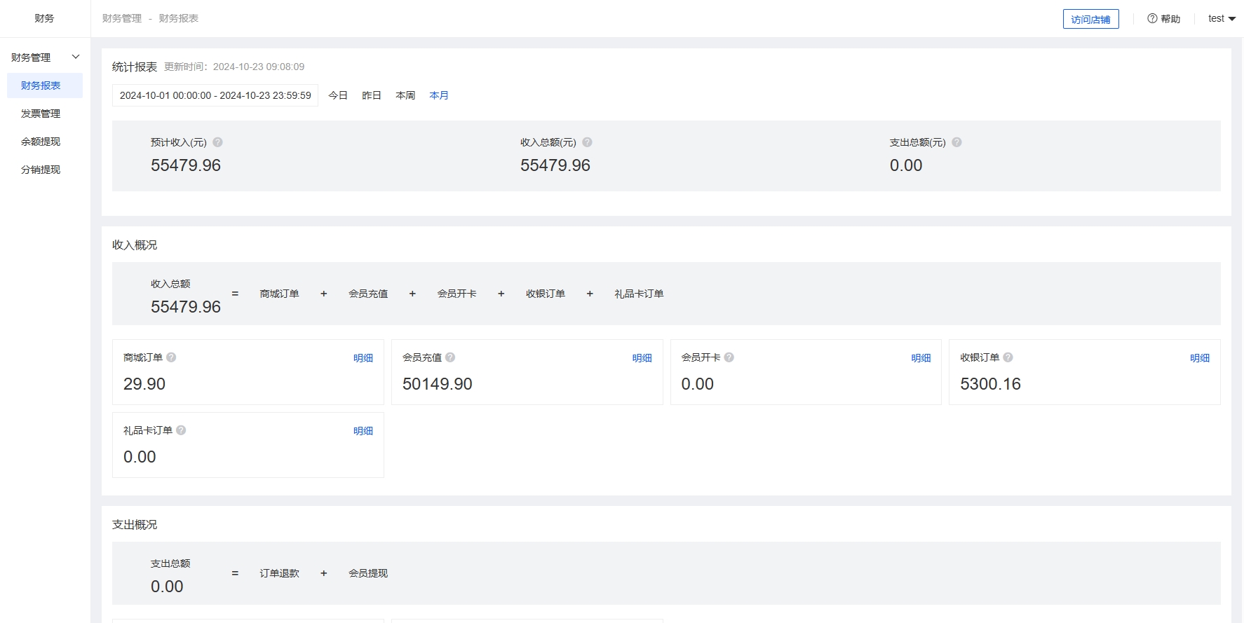Filter report by 本周
1244x623 pixels.
point(405,95)
